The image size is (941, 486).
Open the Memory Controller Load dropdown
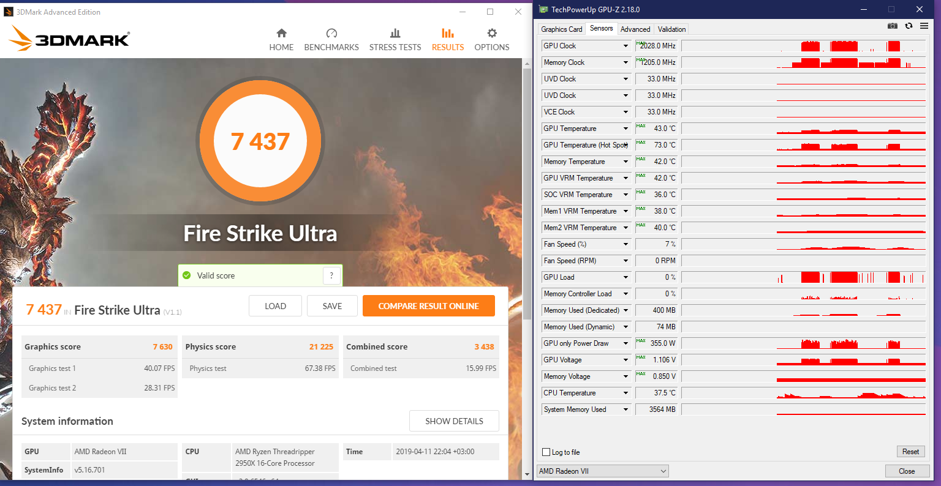coord(625,294)
